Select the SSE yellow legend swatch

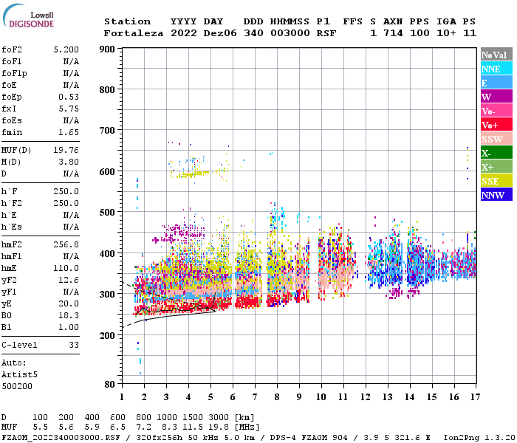coord(496,181)
